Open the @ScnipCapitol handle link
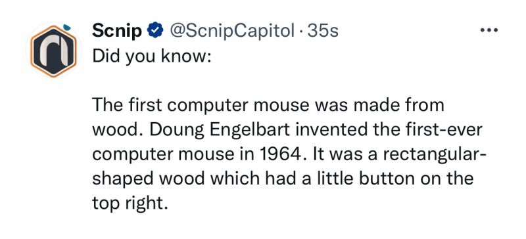This screenshot has height=239, width=526. click(232, 32)
